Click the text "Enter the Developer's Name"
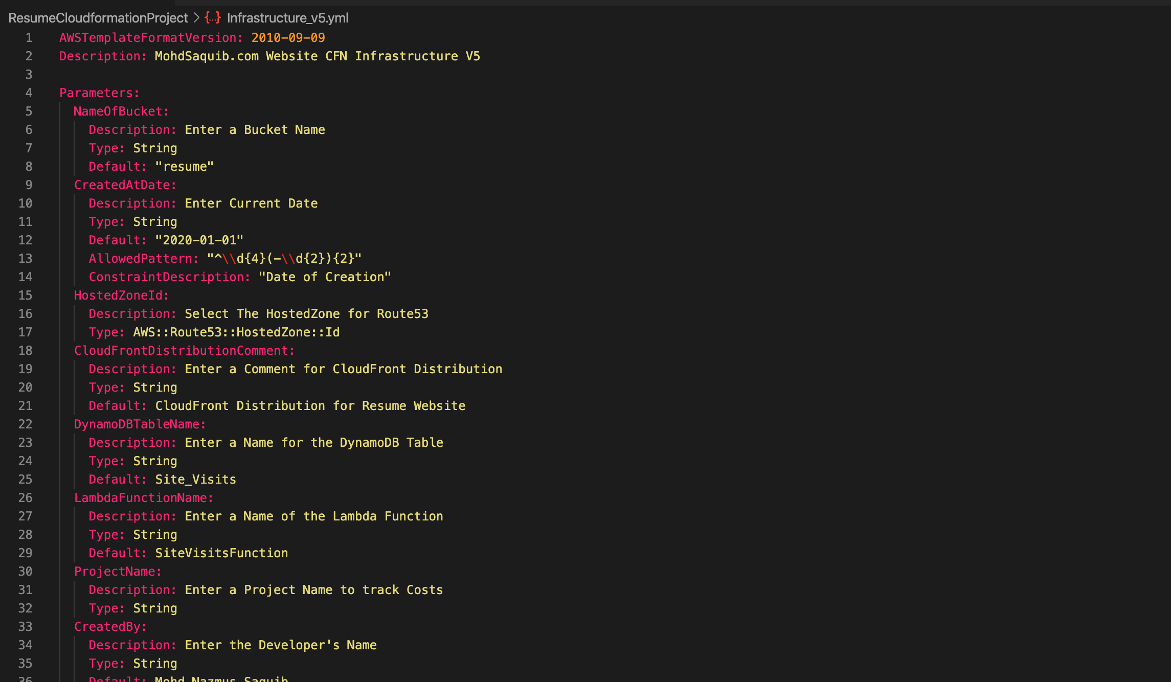 pos(280,645)
